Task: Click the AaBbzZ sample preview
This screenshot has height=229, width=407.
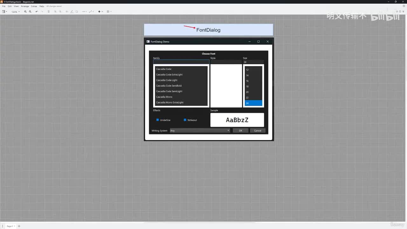Action: tap(237, 120)
